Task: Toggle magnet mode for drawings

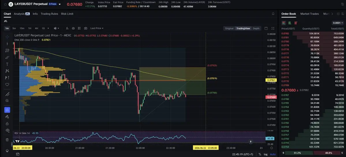Action: pyautogui.click(x=7, y=110)
